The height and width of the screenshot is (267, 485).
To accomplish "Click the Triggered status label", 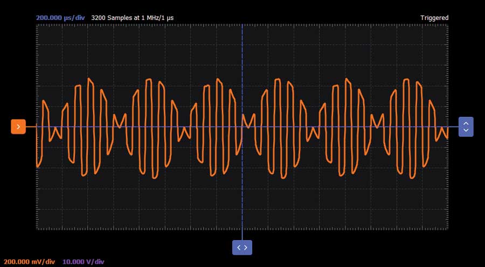I will pos(434,18).
